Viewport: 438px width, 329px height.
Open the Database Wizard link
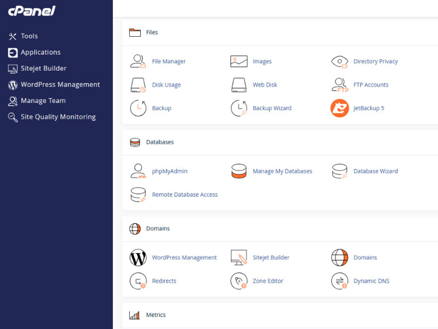click(376, 171)
